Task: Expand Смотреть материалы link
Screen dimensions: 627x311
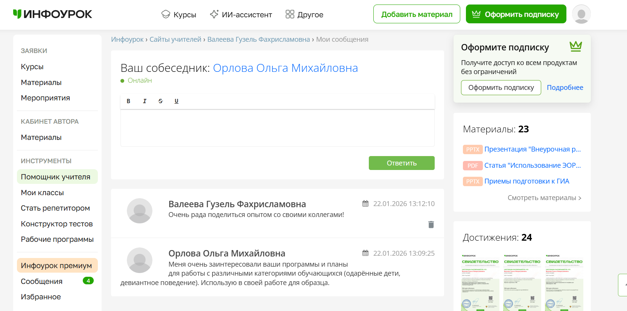Action: [x=544, y=198]
